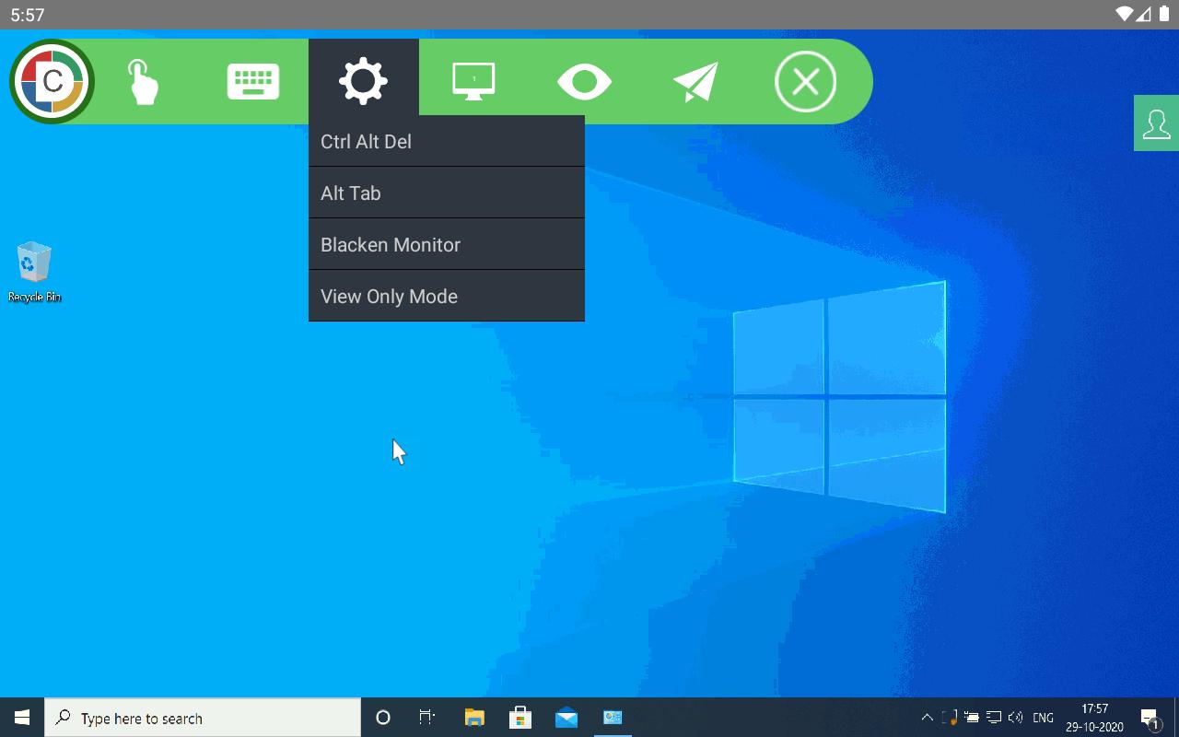Open the monitor selection icon
The height and width of the screenshot is (737, 1179).
[473, 81]
